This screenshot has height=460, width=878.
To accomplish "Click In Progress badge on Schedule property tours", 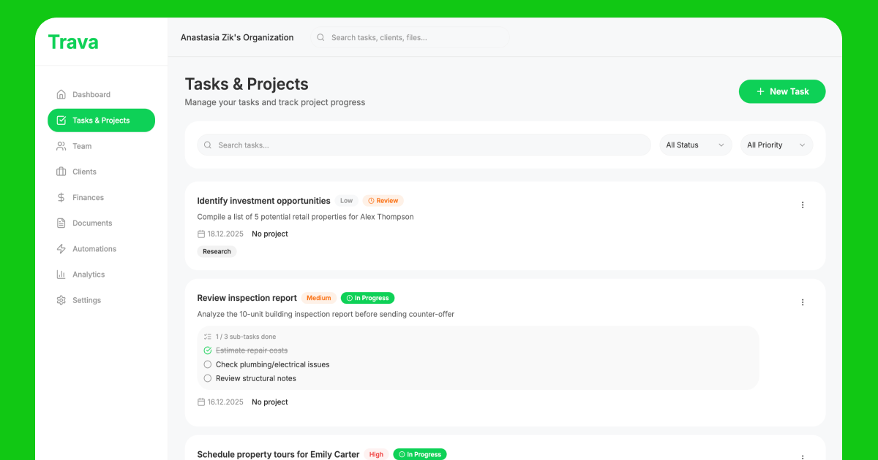I will click(x=420, y=454).
